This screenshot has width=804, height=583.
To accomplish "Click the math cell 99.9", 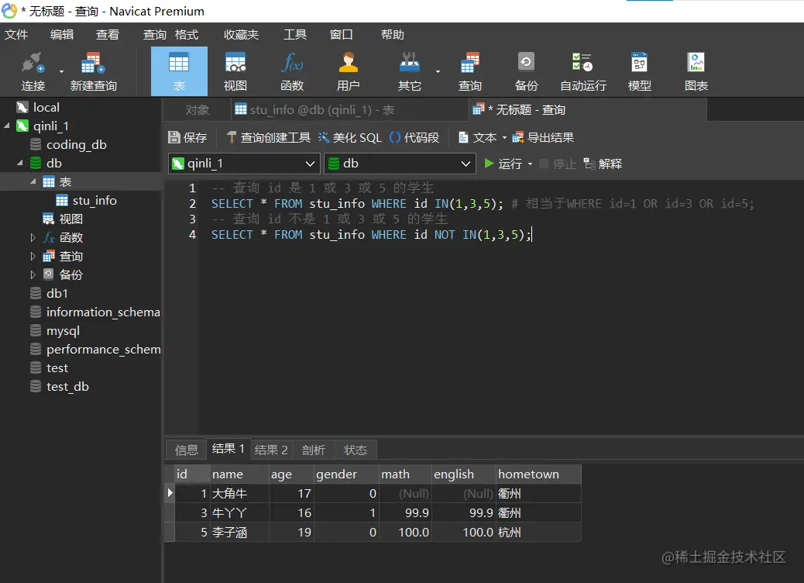I will click(404, 512).
